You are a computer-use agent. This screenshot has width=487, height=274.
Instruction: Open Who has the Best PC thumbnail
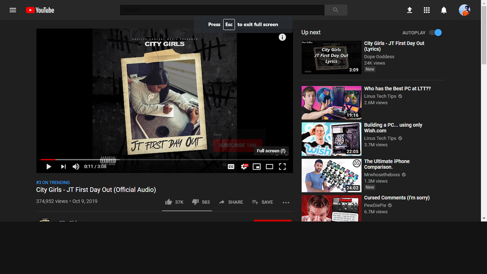pyautogui.click(x=331, y=103)
